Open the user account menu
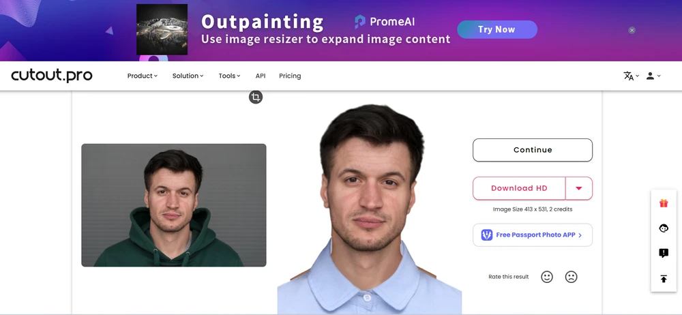The height and width of the screenshot is (315, 682). 653,76
